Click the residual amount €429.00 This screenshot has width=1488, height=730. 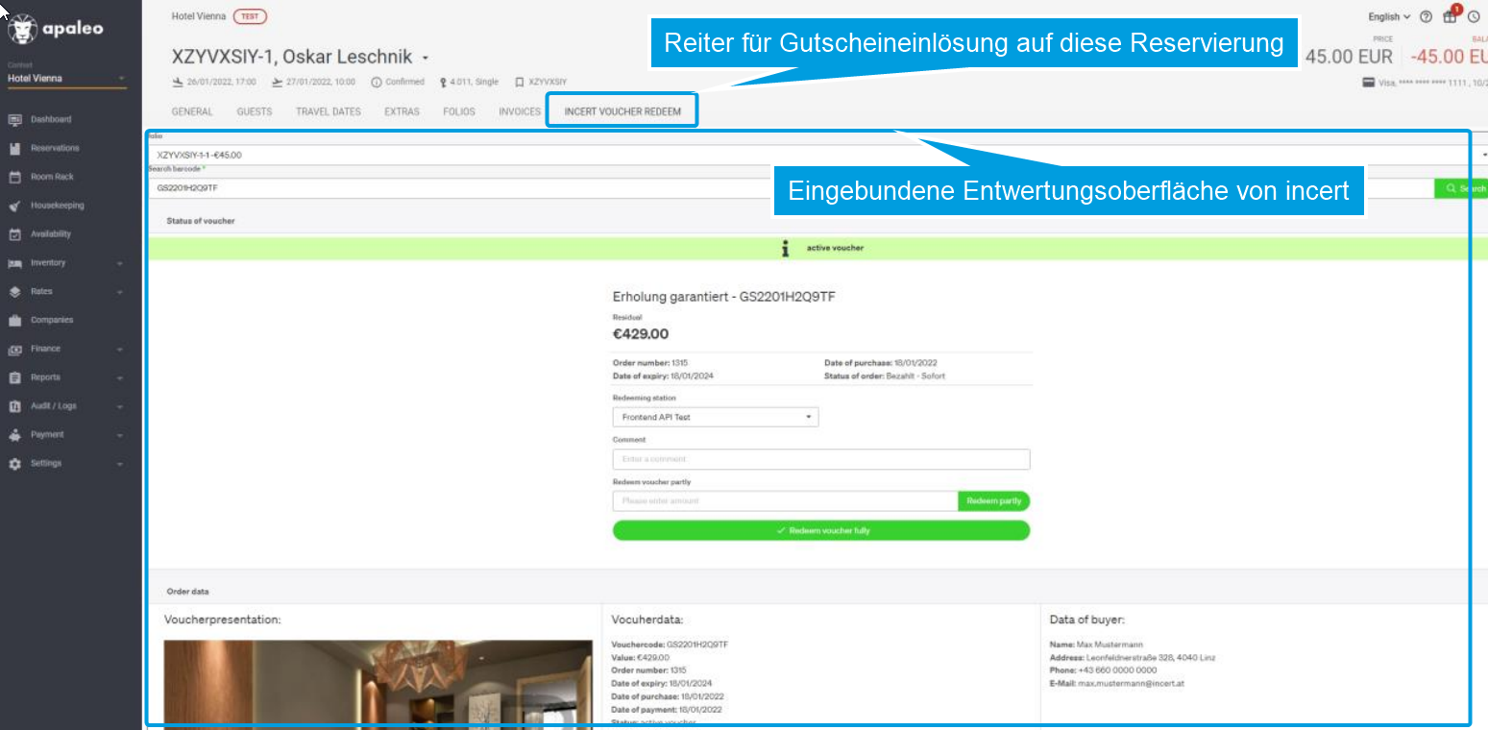641,334
